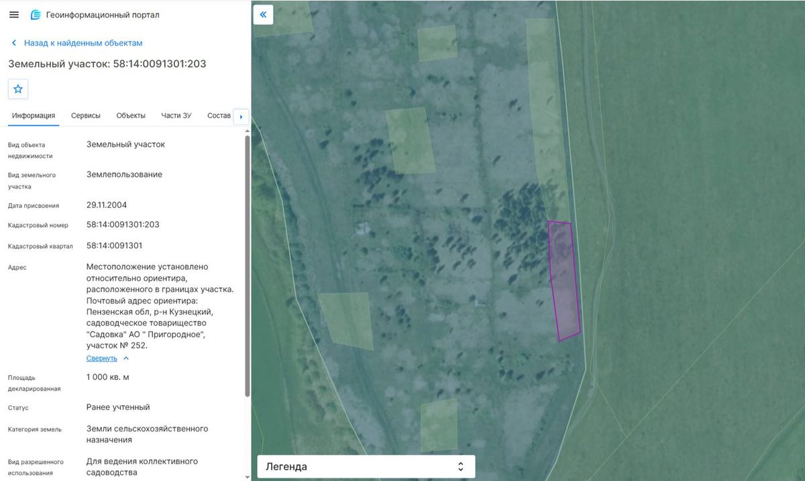Click the Землепользование value
Image resolution: width=805 pixels, height=481 pixels.
(x=124, y=175)
